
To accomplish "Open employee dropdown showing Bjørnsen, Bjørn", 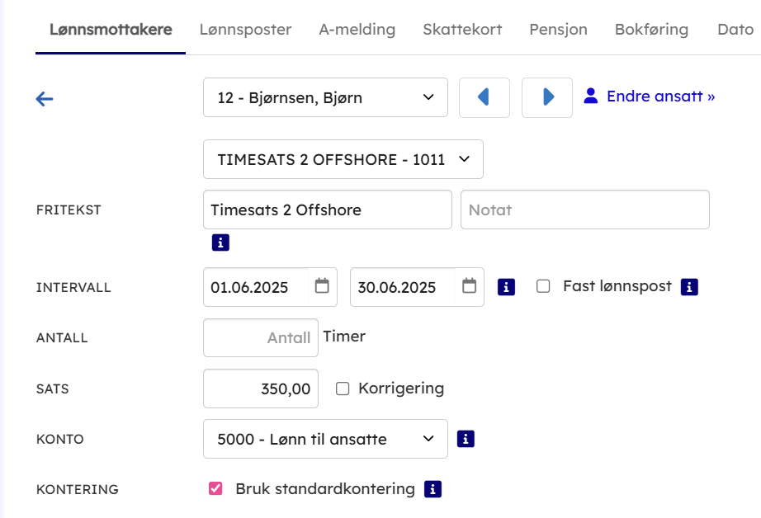I will click(x=325, y=97).
